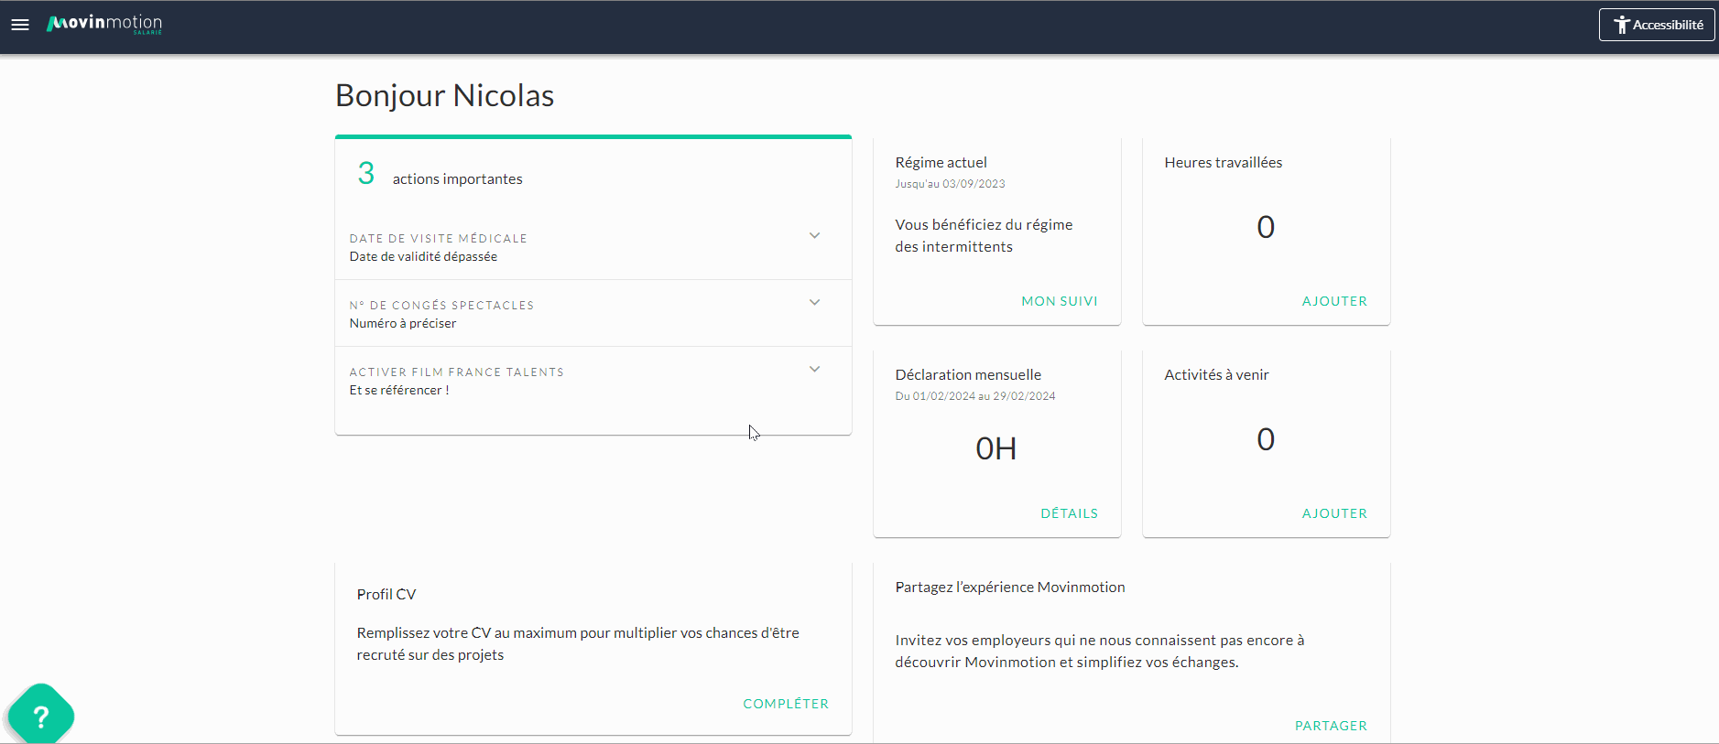The height and width of the screenshot is (744, 1719).
Task: Select the 'Numéro à préciser' text
Action: 402,323
